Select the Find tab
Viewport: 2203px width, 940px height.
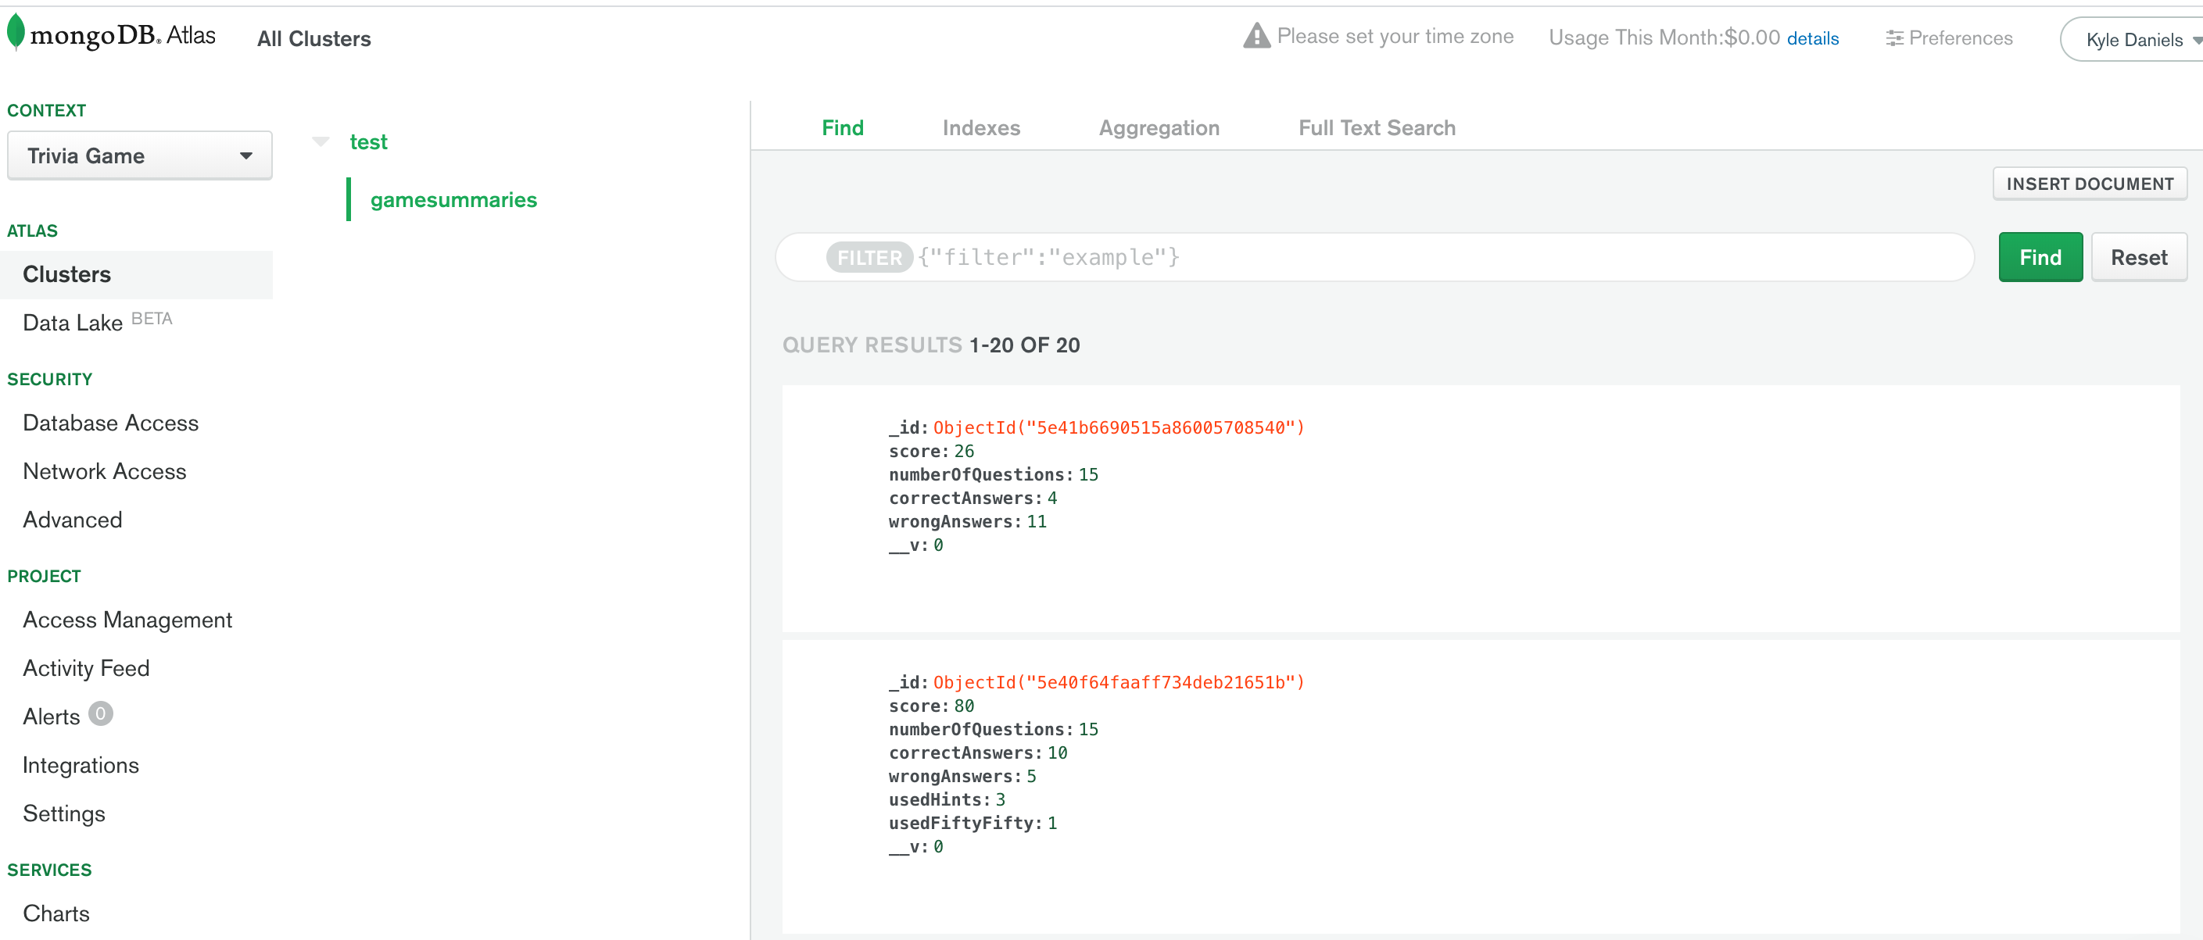point(843,127)
